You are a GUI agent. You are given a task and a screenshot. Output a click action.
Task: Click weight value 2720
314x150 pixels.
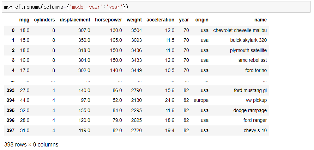[x=137, y=130]
